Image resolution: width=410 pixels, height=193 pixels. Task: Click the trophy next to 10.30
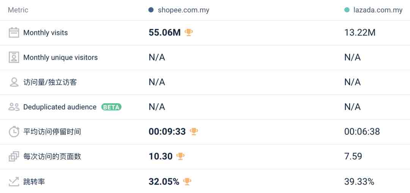tap(180, 156)
